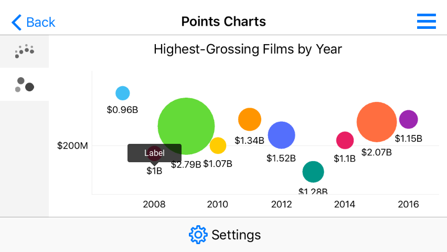Tap the chart title Highest-Grossing Films by Year
Image resolution: width=447 pixels, height=252 pixels.
pos(248,49)
